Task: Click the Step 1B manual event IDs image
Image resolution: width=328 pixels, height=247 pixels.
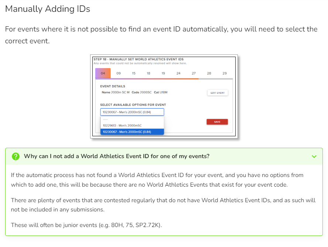Action: [164, 96]
